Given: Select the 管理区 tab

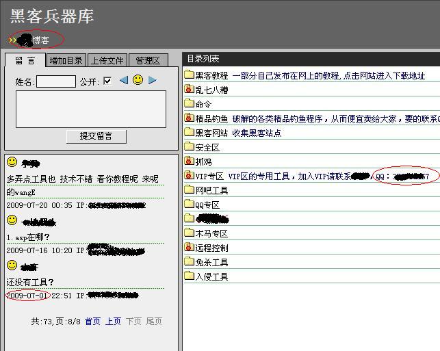Looking at the screenshot, I should tap(148, 61).
